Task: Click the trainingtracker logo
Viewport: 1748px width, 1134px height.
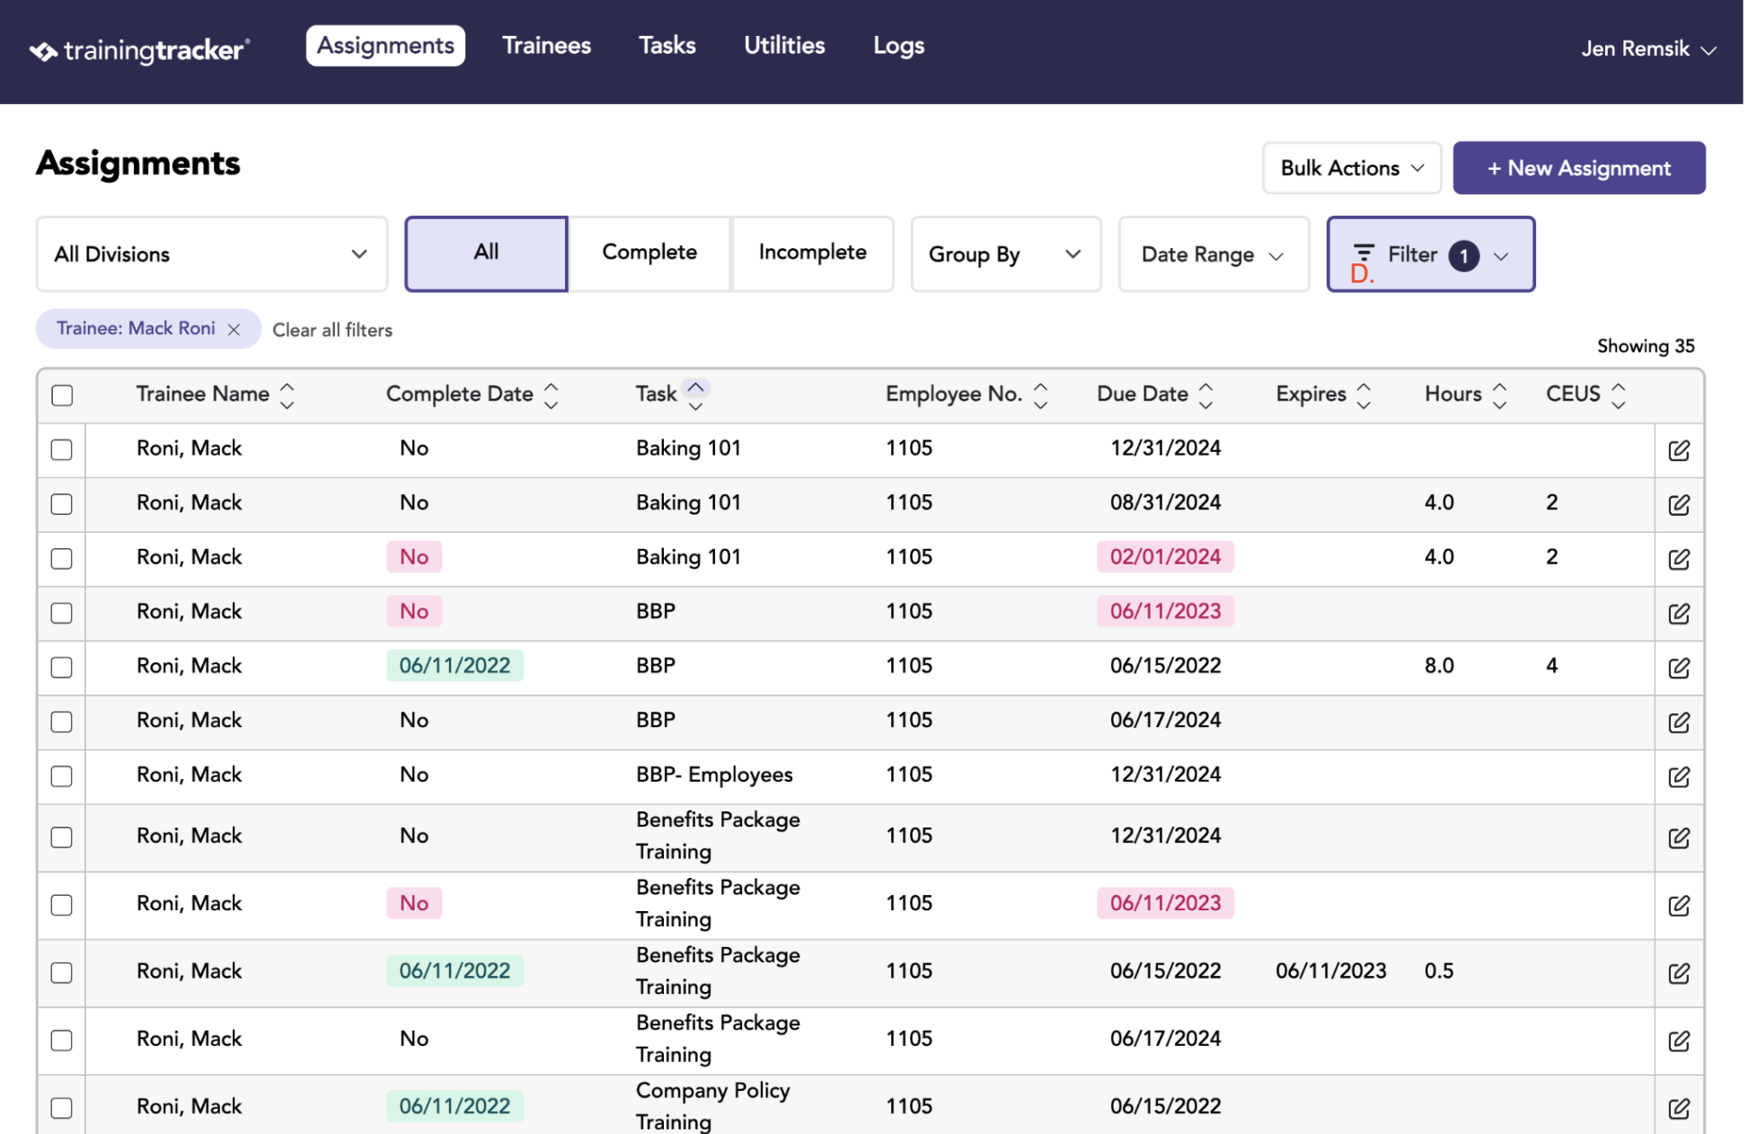Action: pyautogui.click(x=139, y=49)
